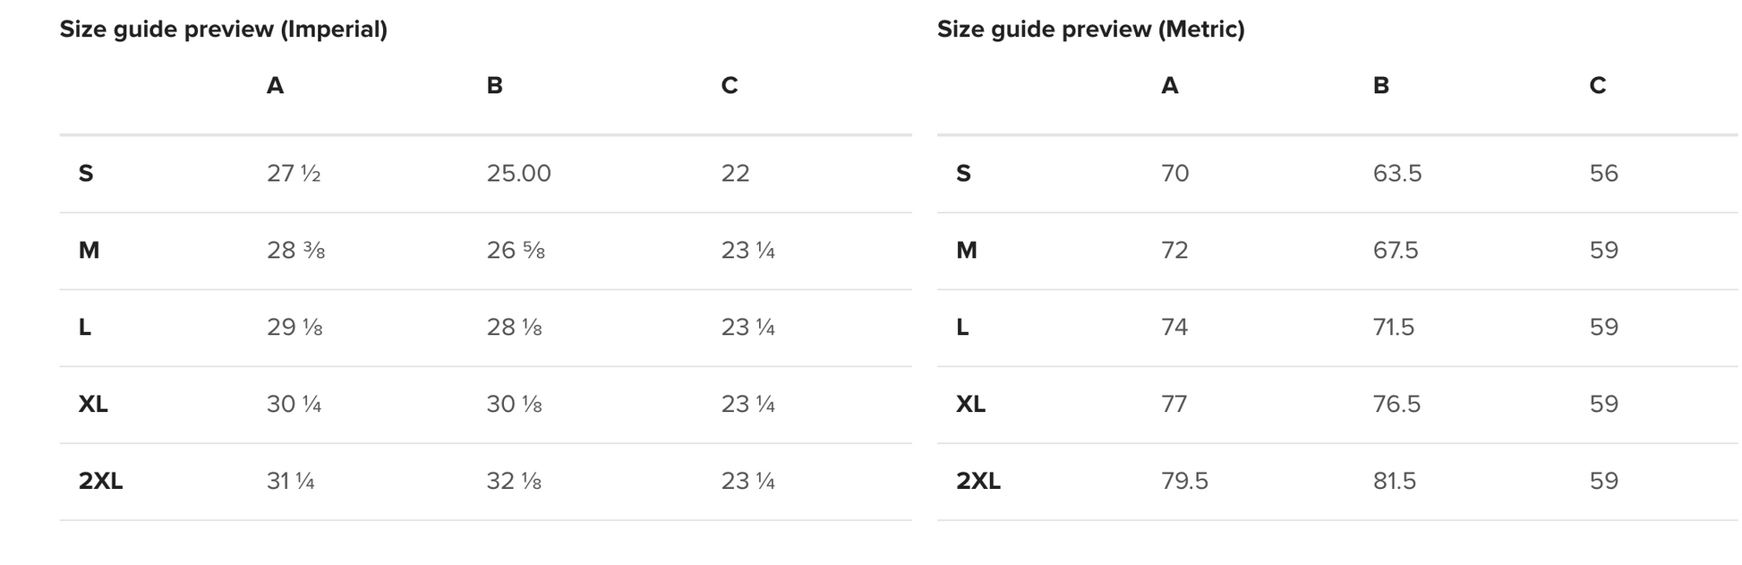1742x565 pixels.
Task: Select the 31 ¼ value for 2XL
Action: click(290, 482)
